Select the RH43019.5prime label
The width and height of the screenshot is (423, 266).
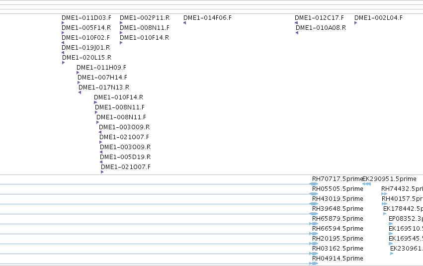click(338, 199)
